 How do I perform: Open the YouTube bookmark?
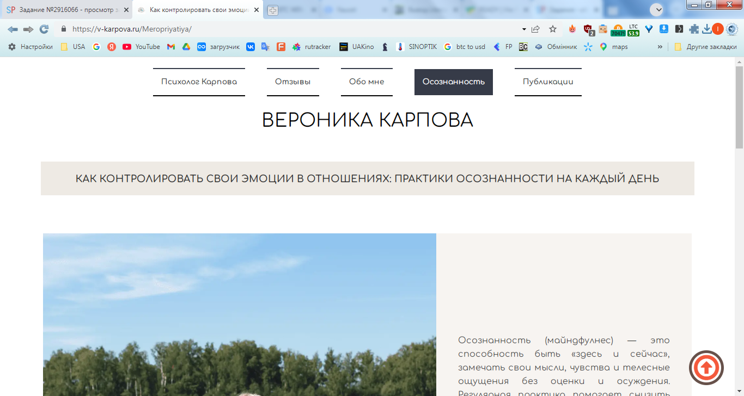coord(141,47)
